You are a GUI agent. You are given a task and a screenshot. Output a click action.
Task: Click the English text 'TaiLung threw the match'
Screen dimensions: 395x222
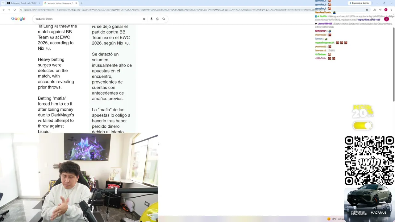(x=57, y=37)
